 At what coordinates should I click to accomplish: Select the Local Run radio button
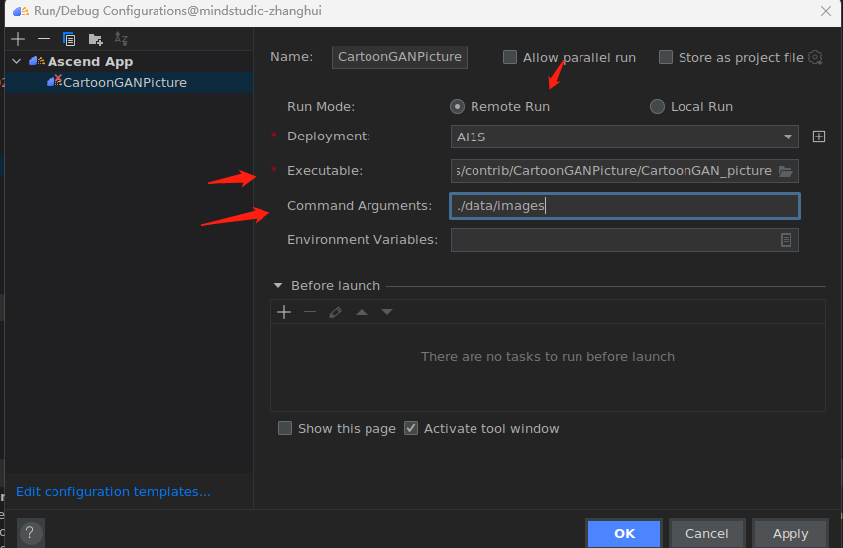(x=657, y=107)
